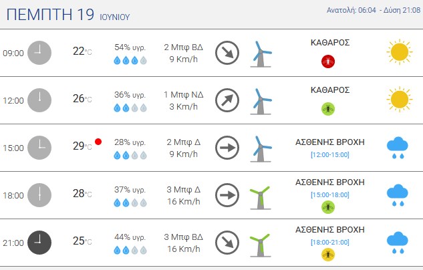
Task: Click the yellow mosquito icon at 21:00
Action: point(328,255)
